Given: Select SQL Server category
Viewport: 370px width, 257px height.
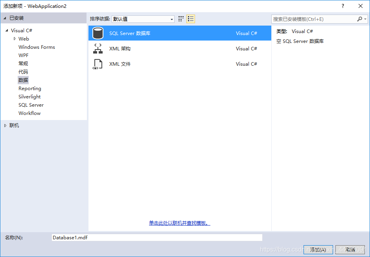Looking at the screenshot, I should (x=31, y=105).
